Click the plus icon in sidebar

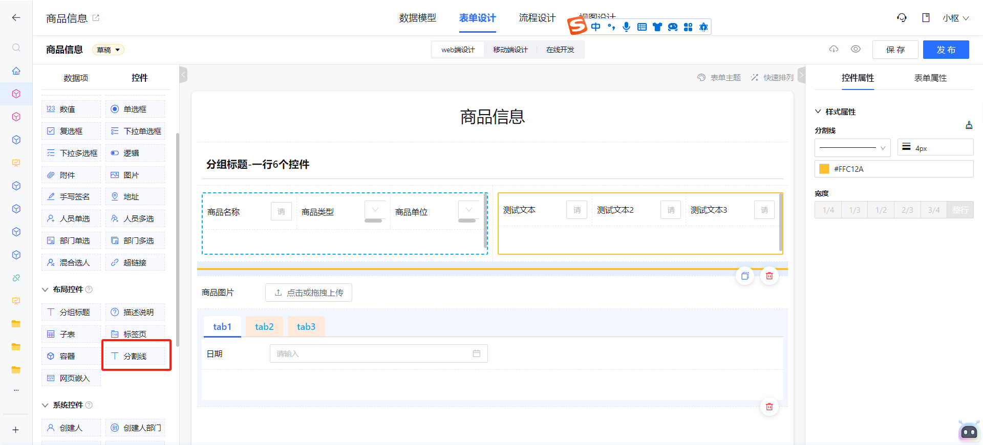16,430
